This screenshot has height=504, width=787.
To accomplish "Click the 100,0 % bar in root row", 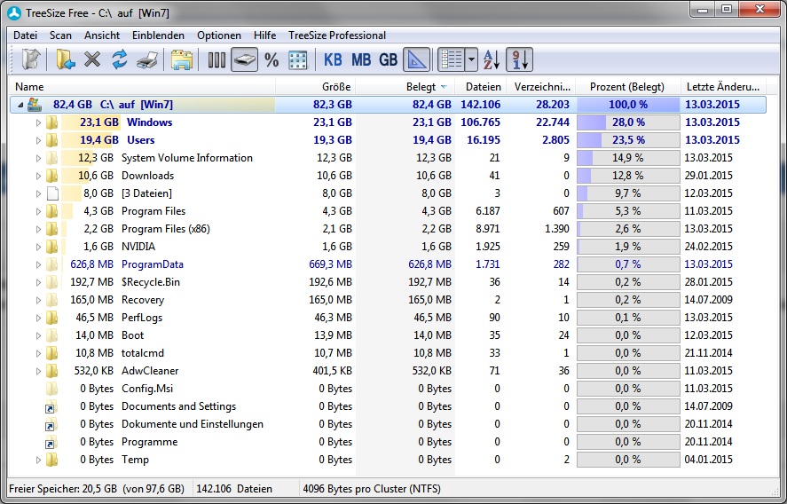I will pyautogui.click(x=628, y=105).
